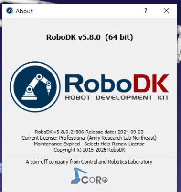The height and width of the screenshot is (192, 181).
Task: Click the "About" window title text
Action: pos(24,11)
